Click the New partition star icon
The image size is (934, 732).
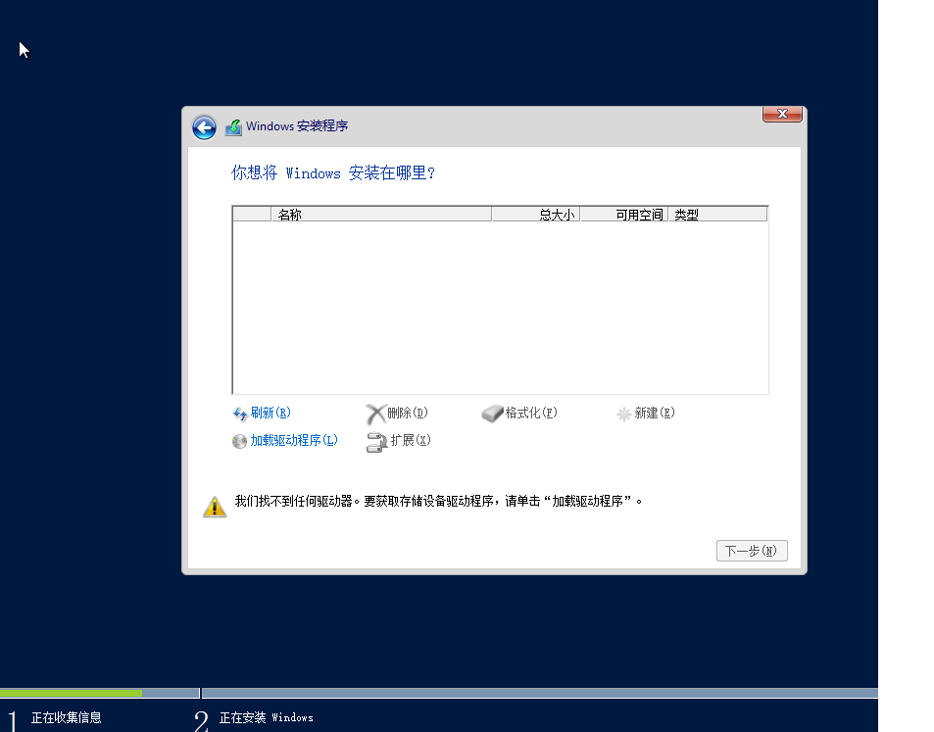[x=623, y=414]
